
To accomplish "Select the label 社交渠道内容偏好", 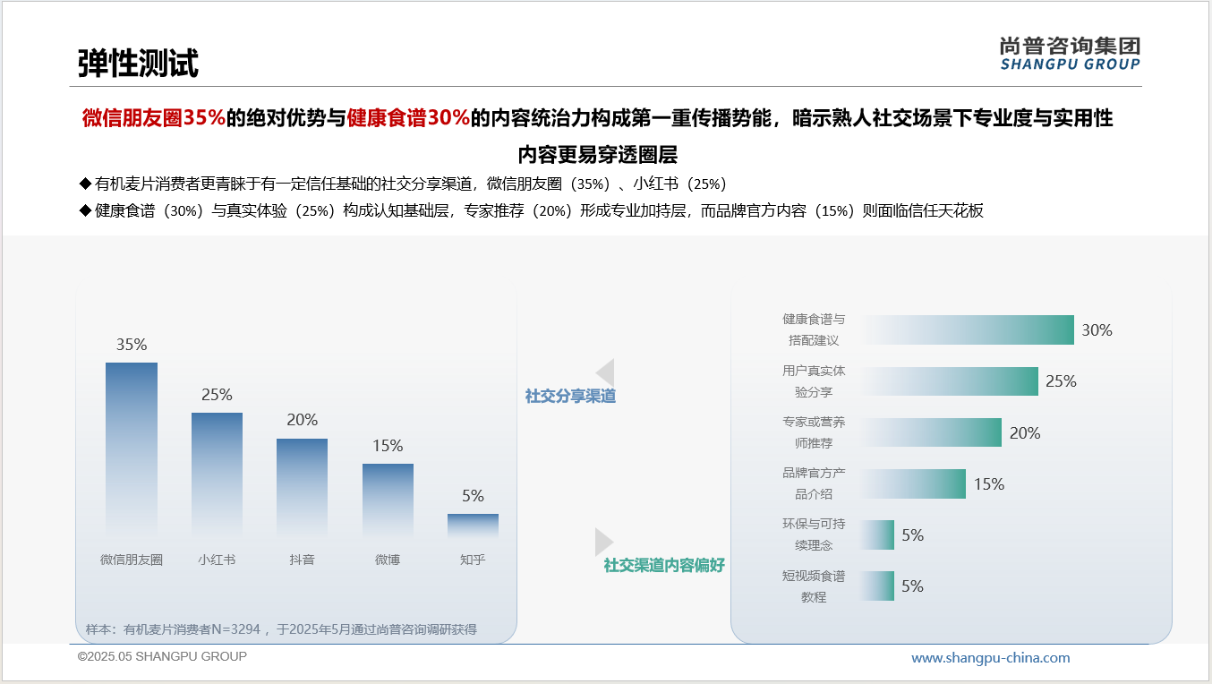I will 664,565.
